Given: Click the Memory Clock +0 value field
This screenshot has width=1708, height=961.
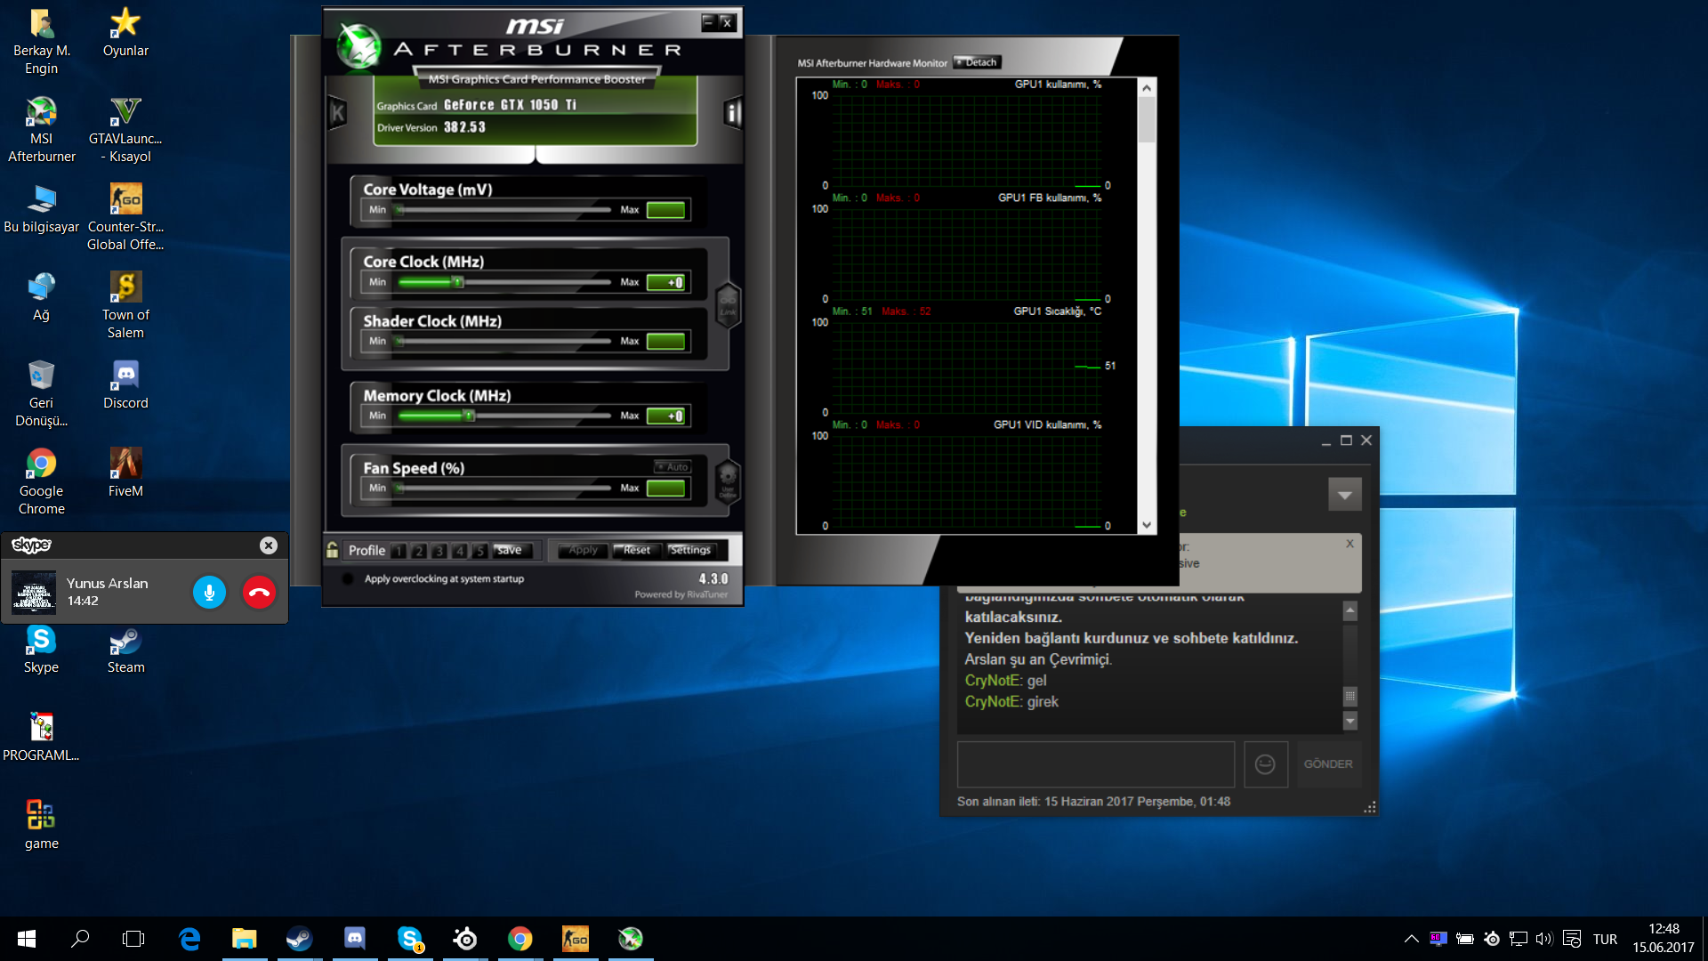Looking at the screenshot, I should click(x=666, y=416).
